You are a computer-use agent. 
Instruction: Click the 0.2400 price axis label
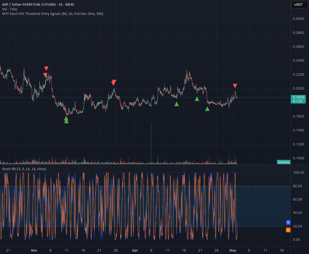pos(298,61)
